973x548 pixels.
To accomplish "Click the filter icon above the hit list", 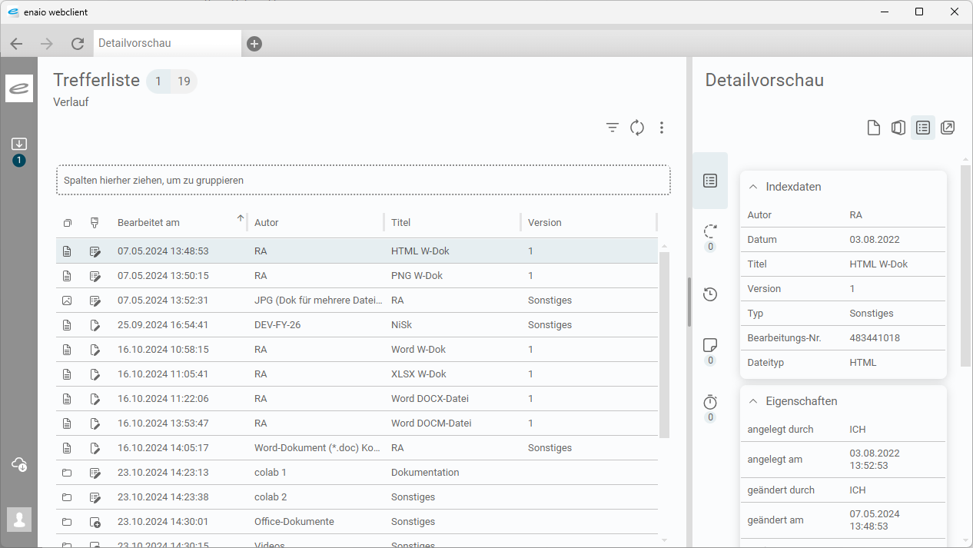I will click(x=613, y=128).
